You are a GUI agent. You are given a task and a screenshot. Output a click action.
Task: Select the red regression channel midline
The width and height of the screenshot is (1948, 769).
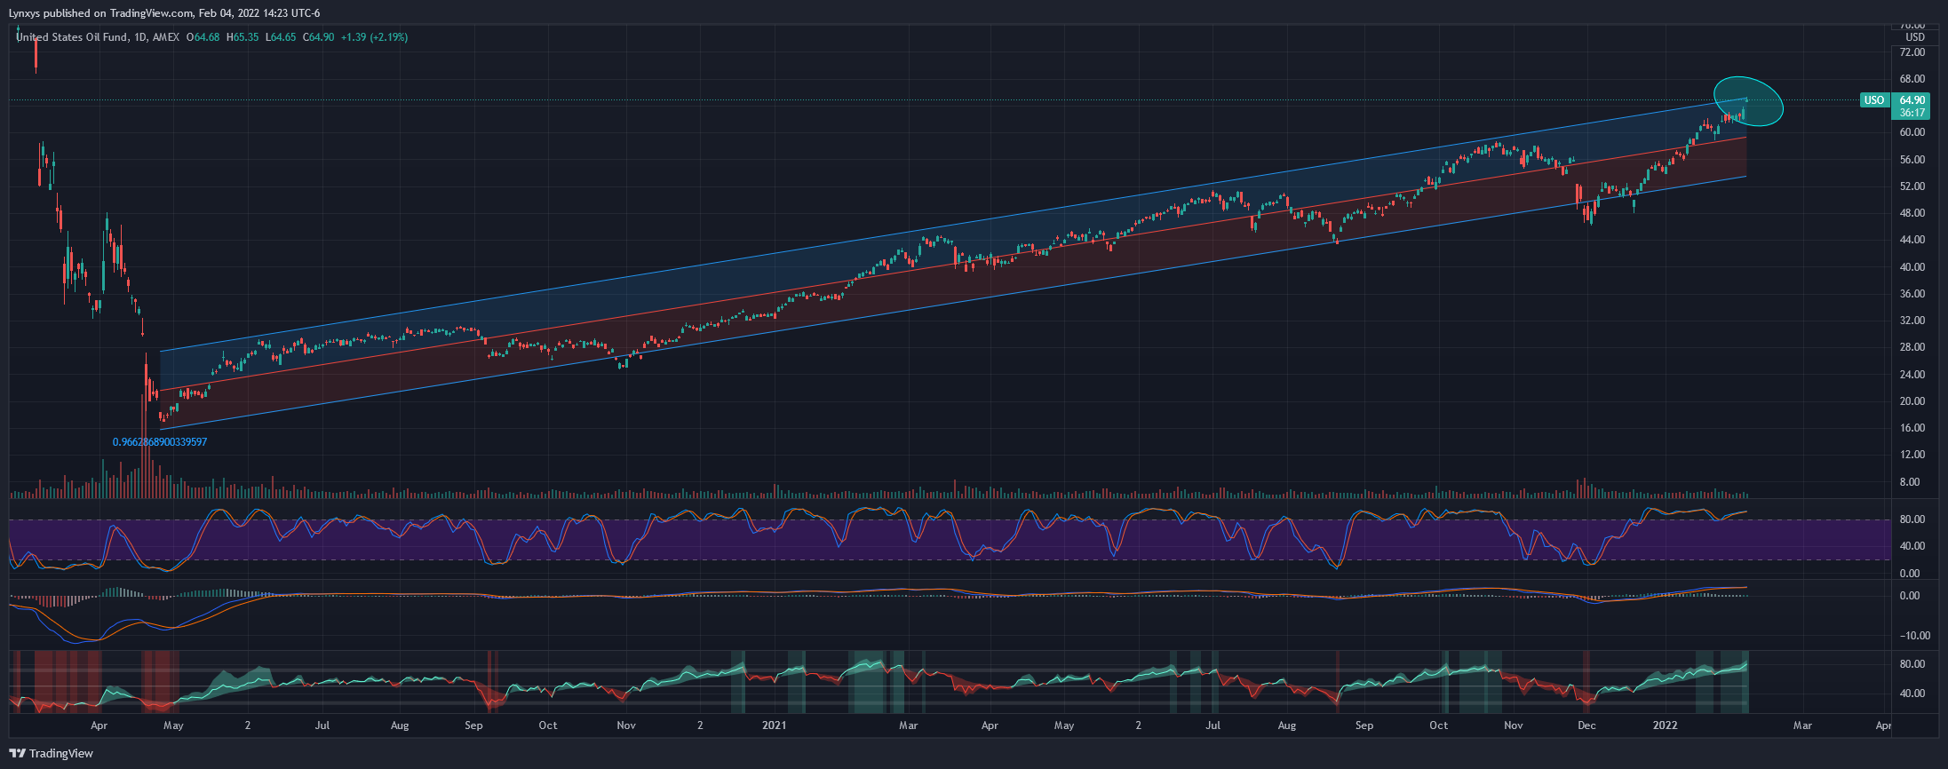point(953,264)
